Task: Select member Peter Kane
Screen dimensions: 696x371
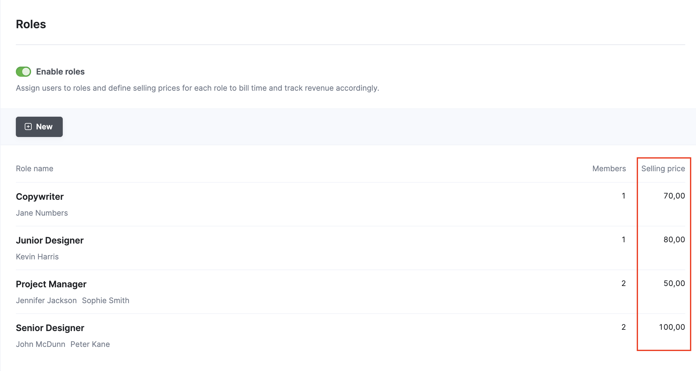Action: tap(90, 344)
